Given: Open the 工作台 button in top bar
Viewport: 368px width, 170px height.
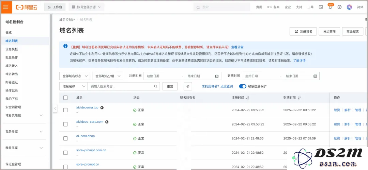Looking at the screenshot, I should tap(55, 7).
